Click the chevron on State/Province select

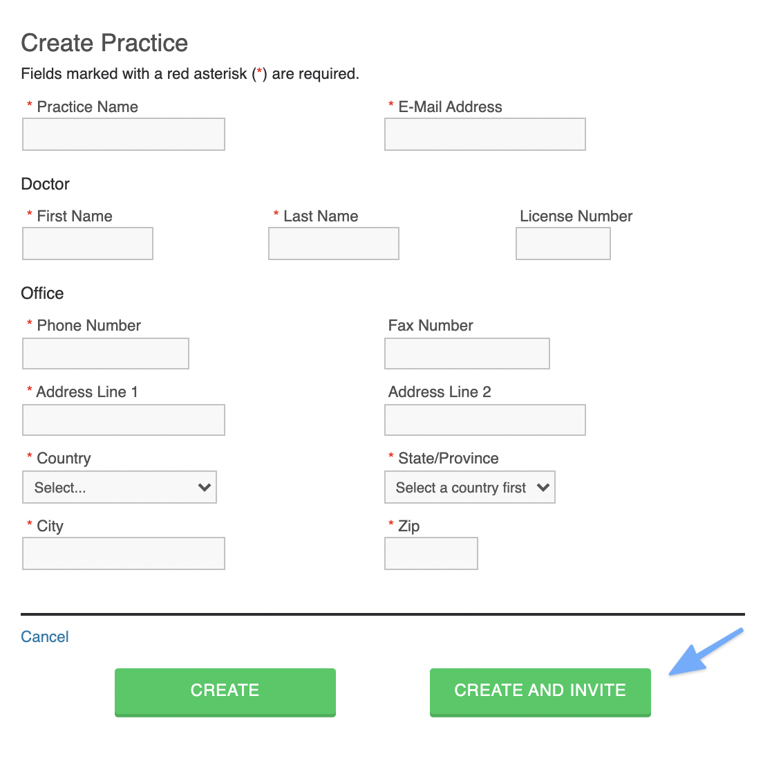[543, 487]
